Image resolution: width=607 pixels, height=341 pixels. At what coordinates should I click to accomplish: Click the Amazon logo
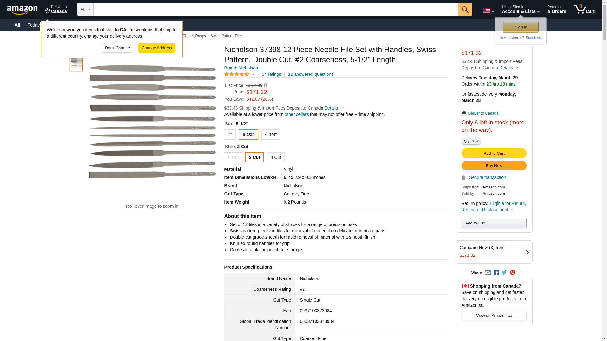pyautogui.click(x=22, y=10)
